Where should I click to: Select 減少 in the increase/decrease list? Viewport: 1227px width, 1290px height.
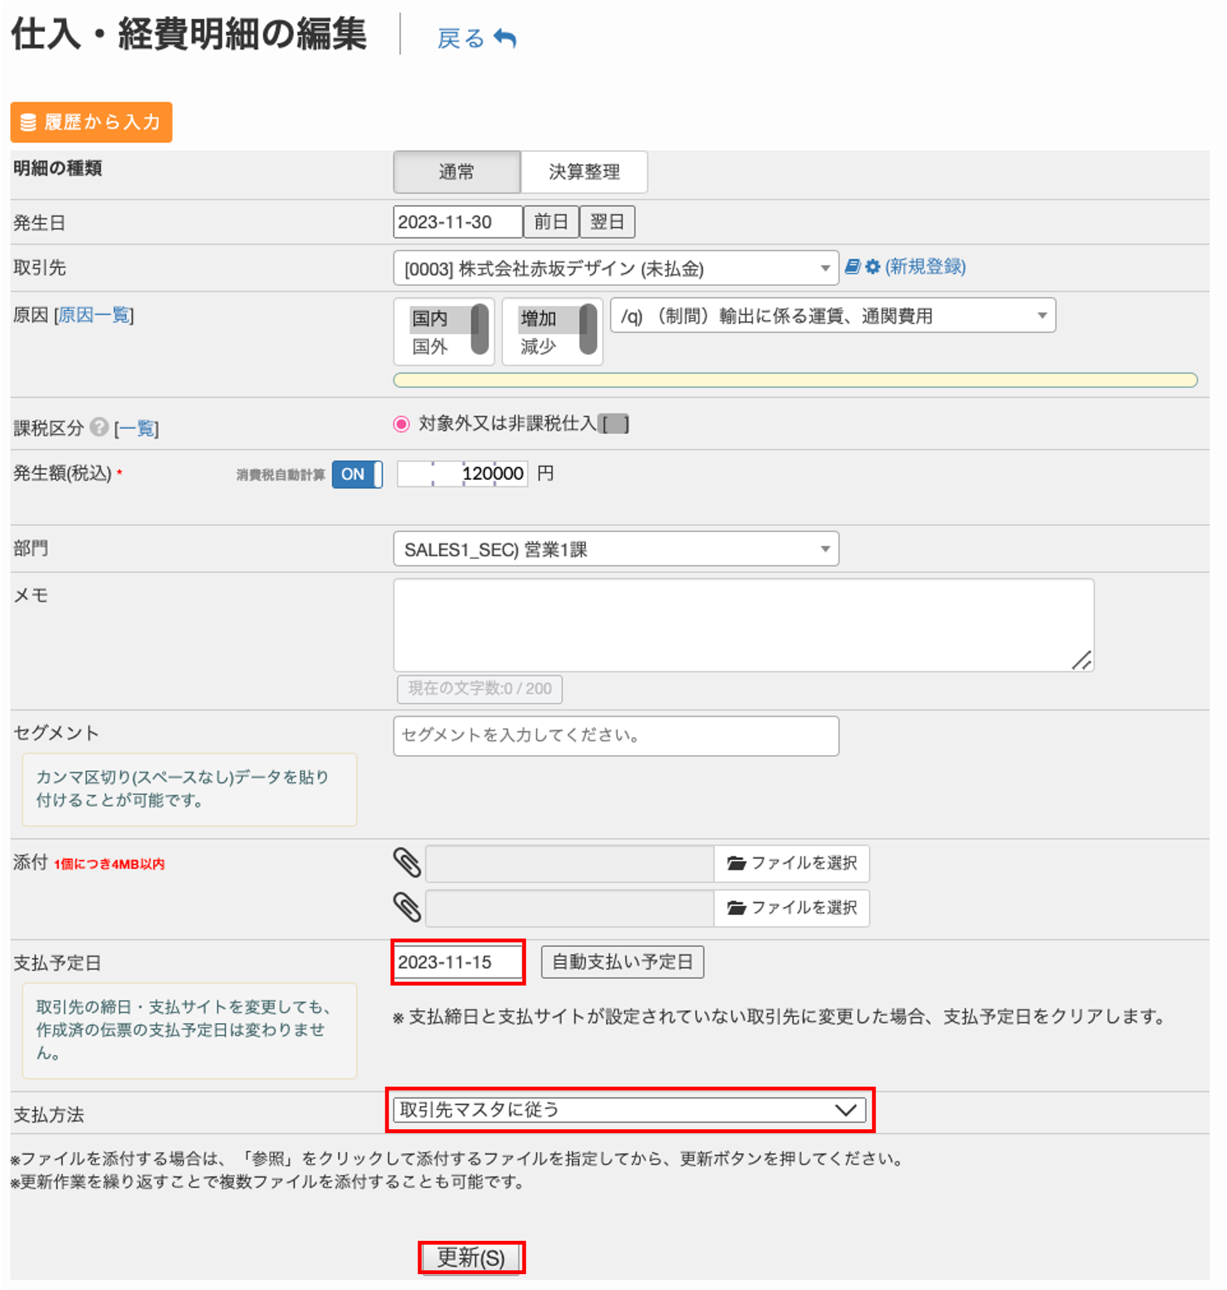(538, 347)
